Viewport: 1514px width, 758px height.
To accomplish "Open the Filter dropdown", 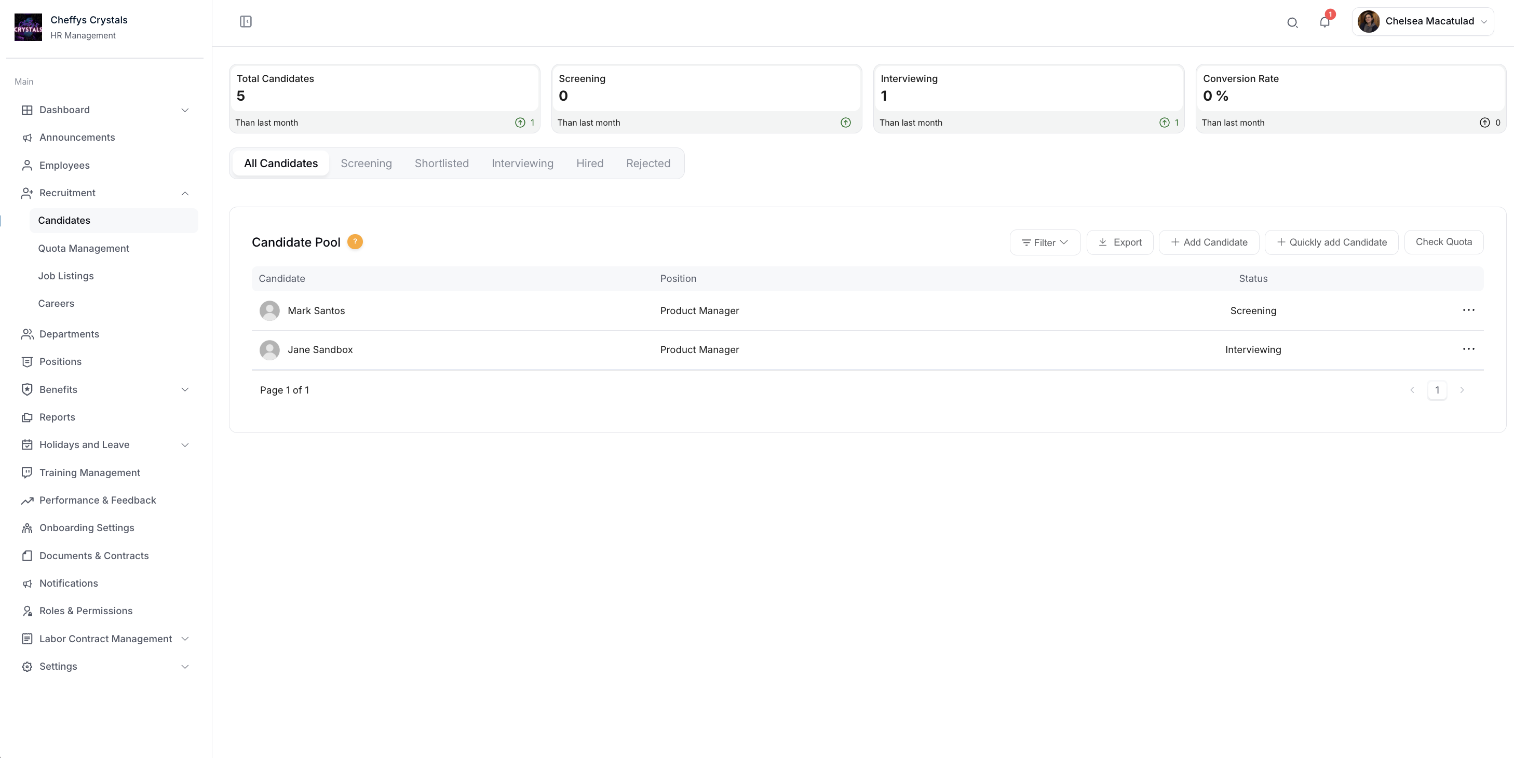I will point(1045,242).
